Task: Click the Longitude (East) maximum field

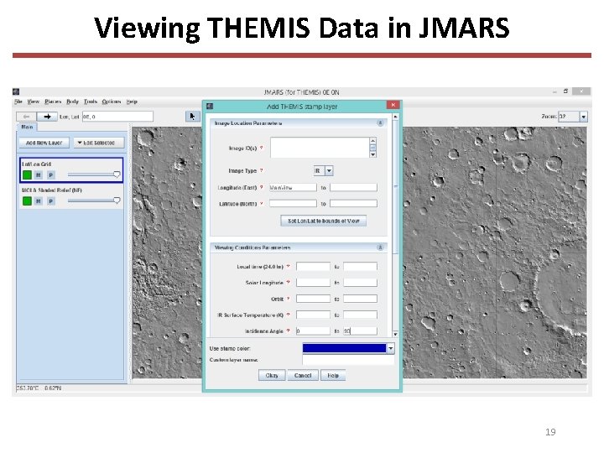Action: (353, 187)
